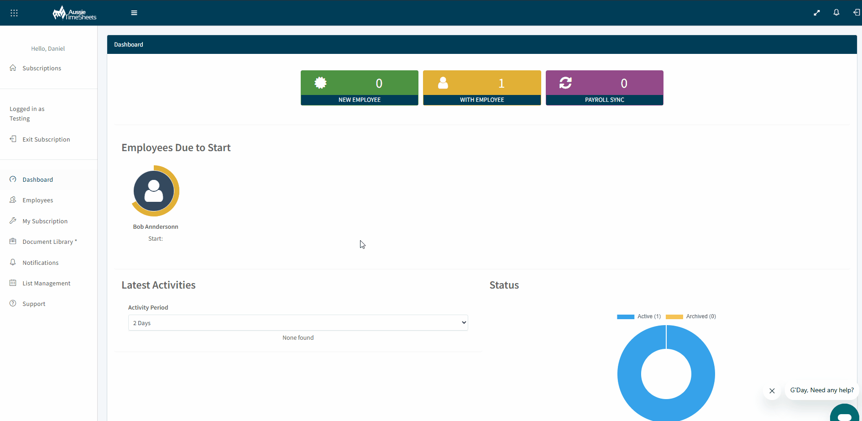Click the List Management grid icon
Screen dimensions: 862x421
tap(13, 283)
